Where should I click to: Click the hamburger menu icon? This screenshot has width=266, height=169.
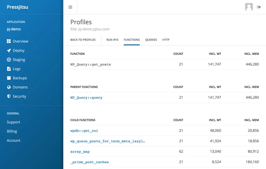[x=70, y=7]
